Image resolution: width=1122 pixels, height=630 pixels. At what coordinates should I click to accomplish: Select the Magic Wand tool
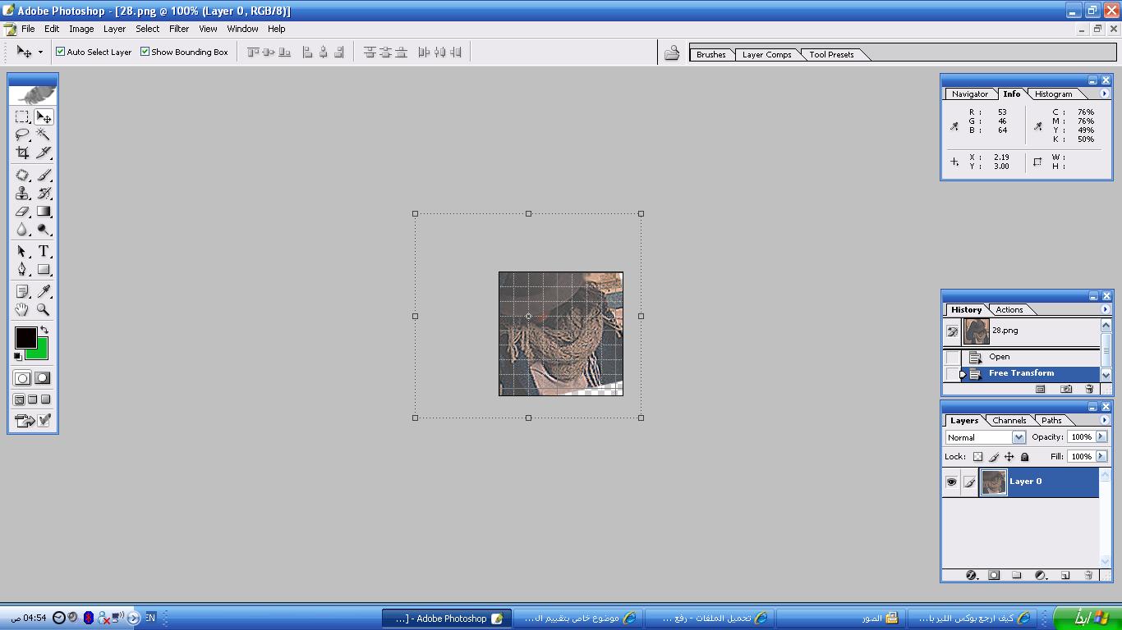(x=44, y=135)
